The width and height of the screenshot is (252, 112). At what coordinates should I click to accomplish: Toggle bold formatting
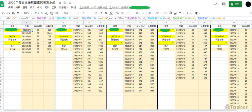[96, 13]
